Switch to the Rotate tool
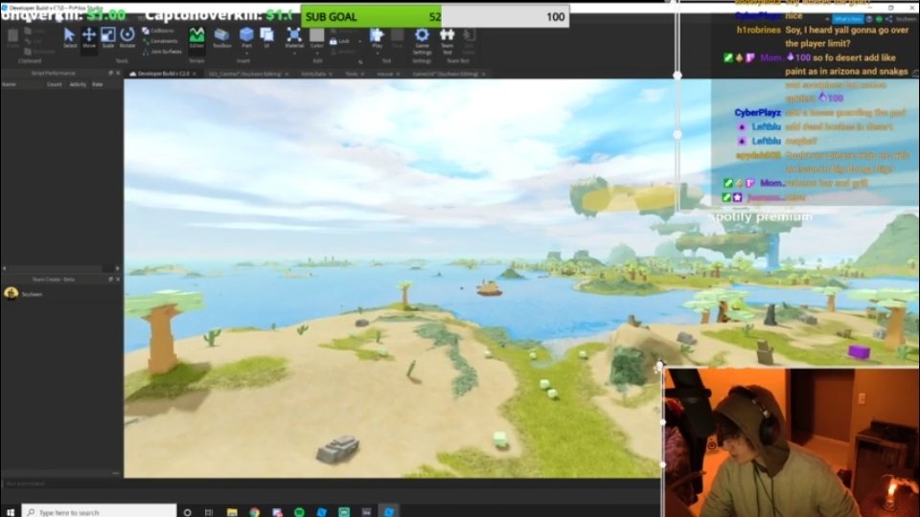Screen dimensions: 920x517 point(127,37)
